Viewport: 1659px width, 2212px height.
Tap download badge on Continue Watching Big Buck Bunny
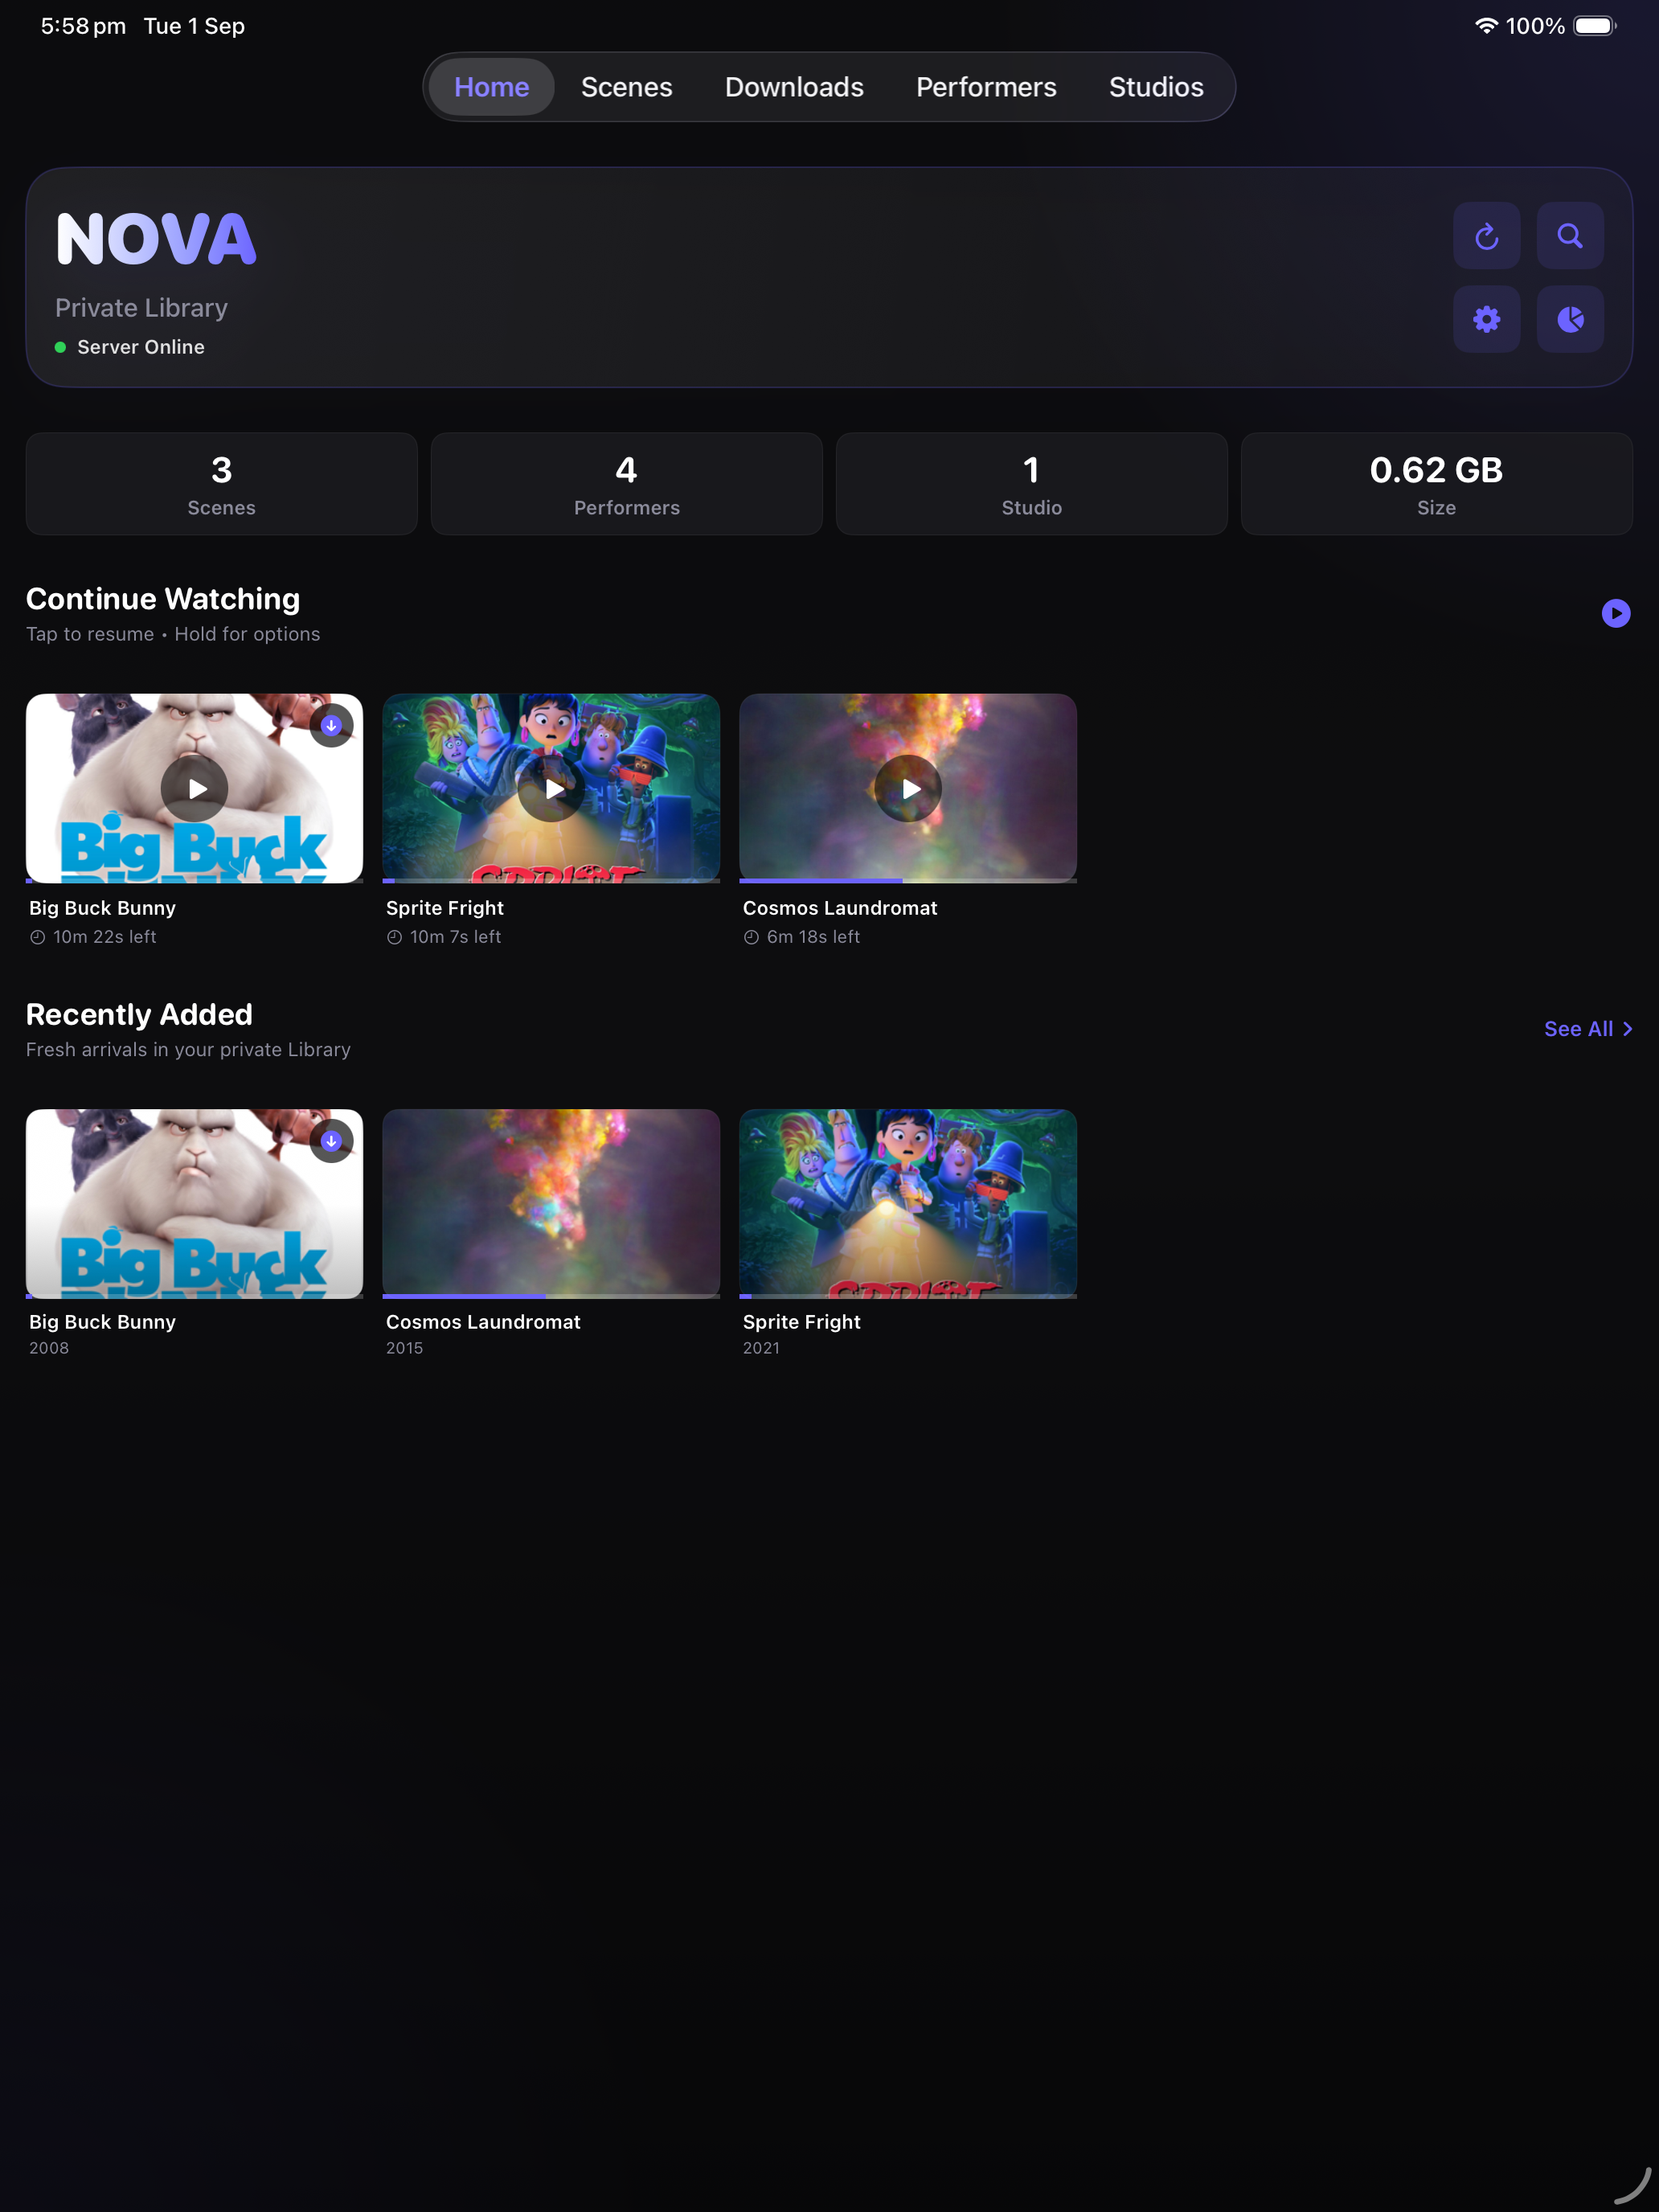click(331, 725)
